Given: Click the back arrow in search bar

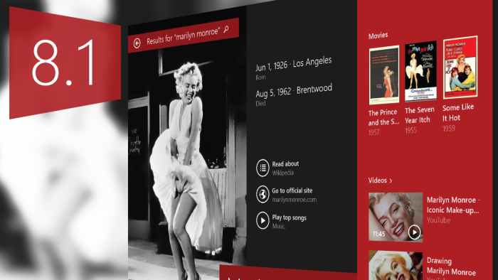Looking at the screenshot, I should tap(137, 43).
